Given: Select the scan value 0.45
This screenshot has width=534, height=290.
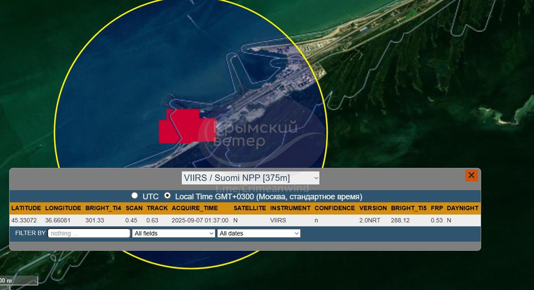Looking at the screenshot, I should coord(131,220).
